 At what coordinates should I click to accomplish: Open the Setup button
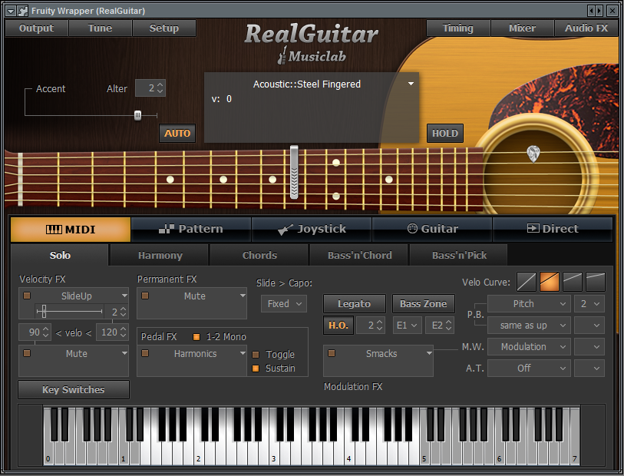click(164, 28)
